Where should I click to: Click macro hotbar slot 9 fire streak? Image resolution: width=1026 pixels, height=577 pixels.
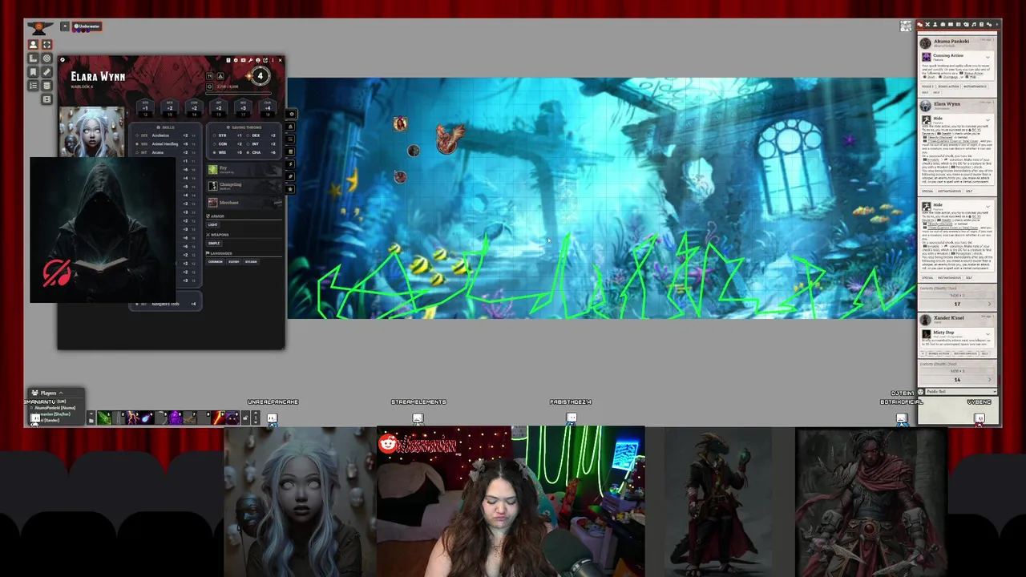click(219, 418)
